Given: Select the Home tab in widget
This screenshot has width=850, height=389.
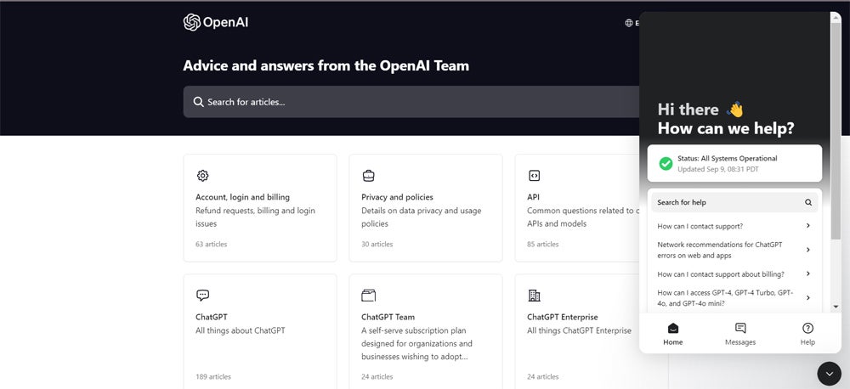Looking at the screenshot, I should coord(672,334).
